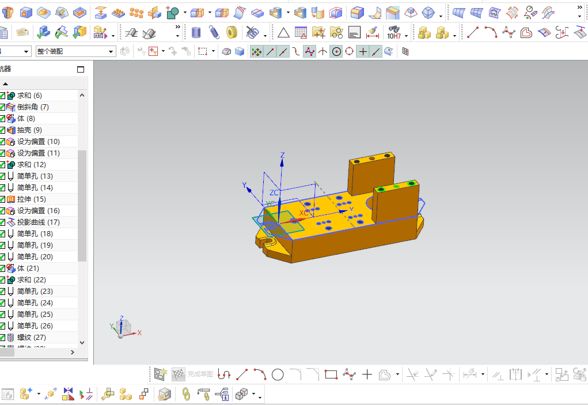Toggle the snap to arc center option

[x=336, y=52]
